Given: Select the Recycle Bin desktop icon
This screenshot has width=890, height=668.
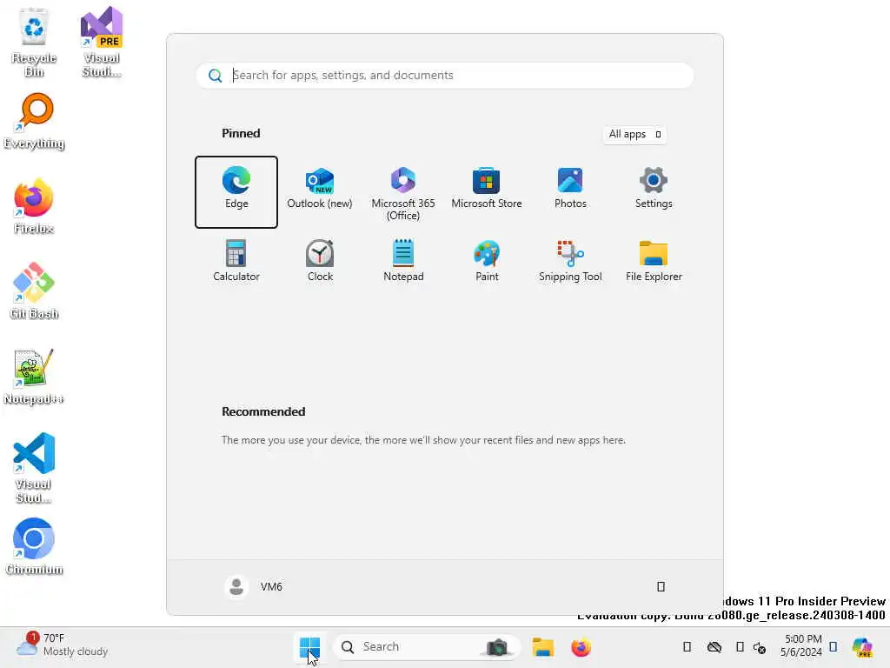Looking at the screenshot, I should coord(34,43).
